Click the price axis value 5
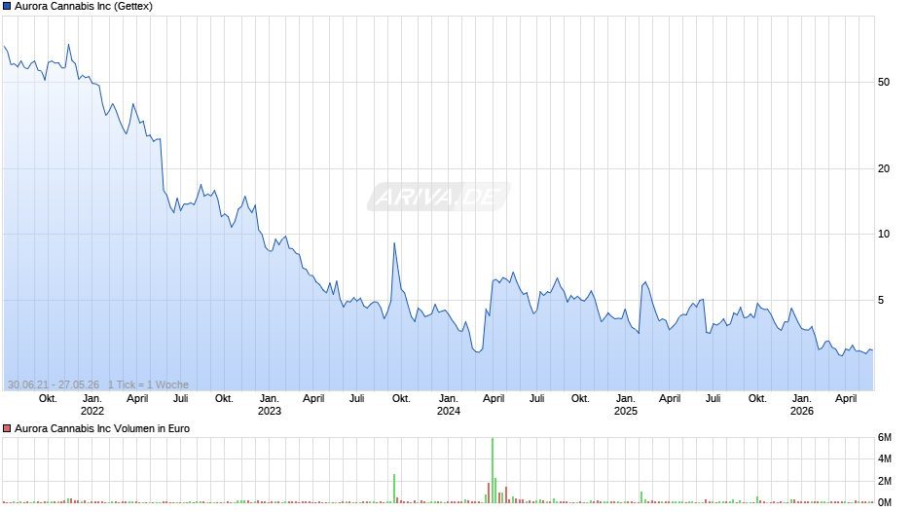This screenshot has width=915, height=512. (x=881, y=300)
